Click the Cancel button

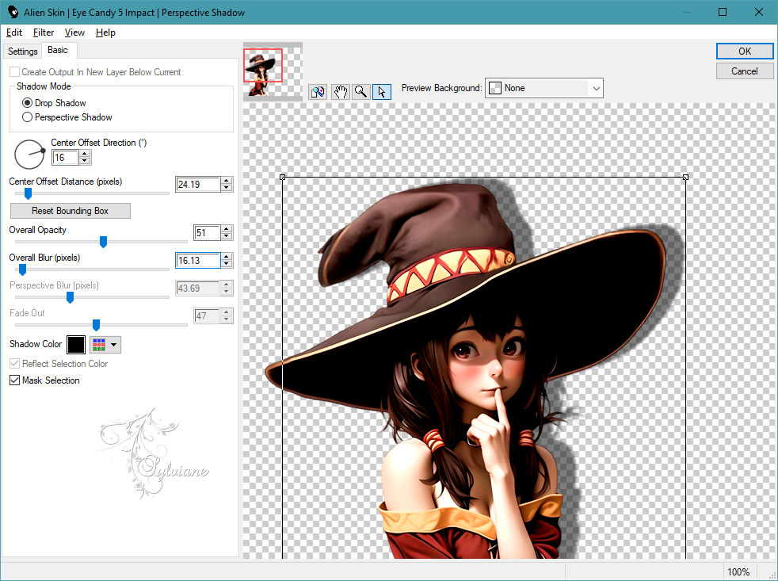tap(744, 71)
